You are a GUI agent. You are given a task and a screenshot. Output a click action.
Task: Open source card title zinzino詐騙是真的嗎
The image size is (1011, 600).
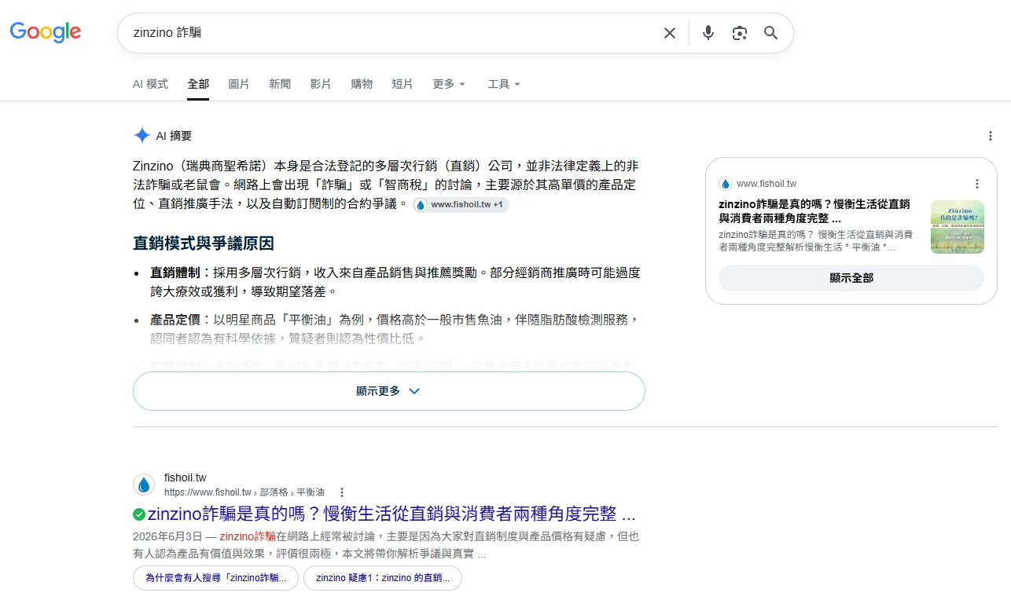[x=814, y=211]
